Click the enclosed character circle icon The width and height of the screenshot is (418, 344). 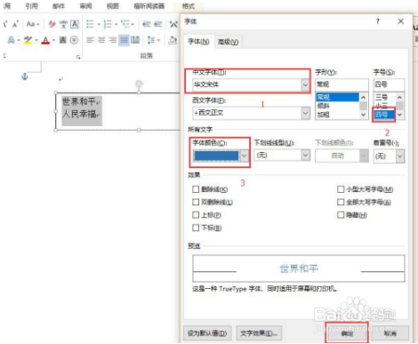click(x=74, y=40)
